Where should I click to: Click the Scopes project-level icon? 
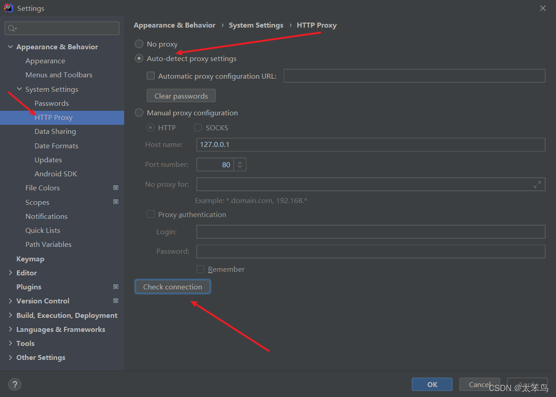tap(116, 202)
